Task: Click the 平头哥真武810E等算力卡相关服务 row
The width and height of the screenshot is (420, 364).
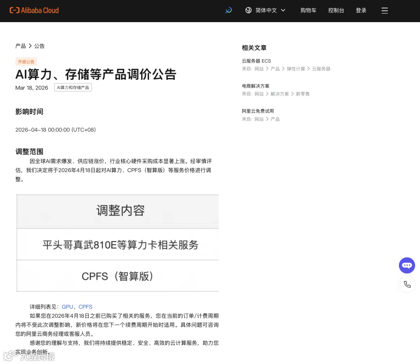Action: coord(118,245)
